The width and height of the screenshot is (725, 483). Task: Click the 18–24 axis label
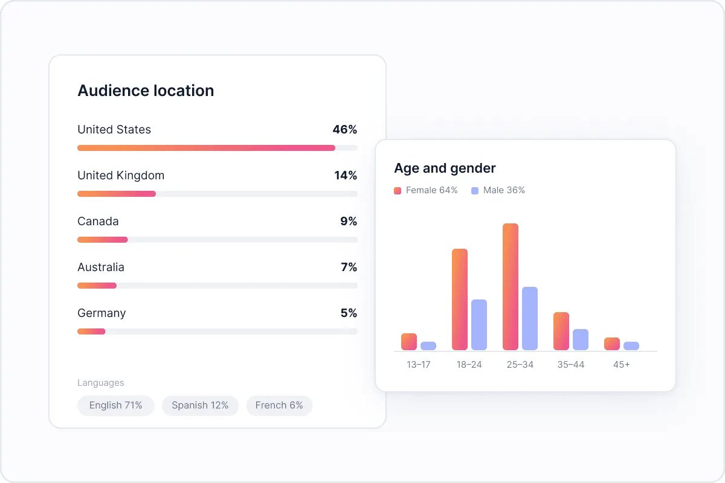point(469,365)
